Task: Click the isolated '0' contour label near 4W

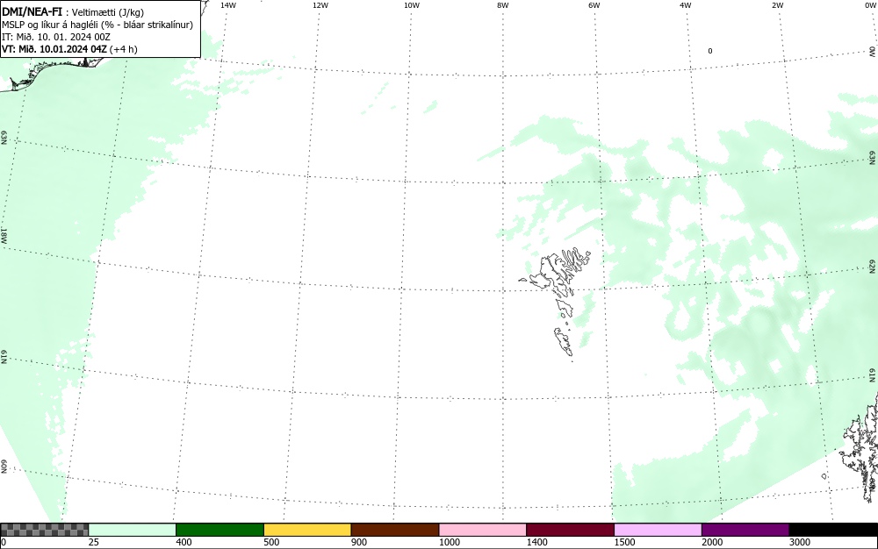Action: coord(710,51)
